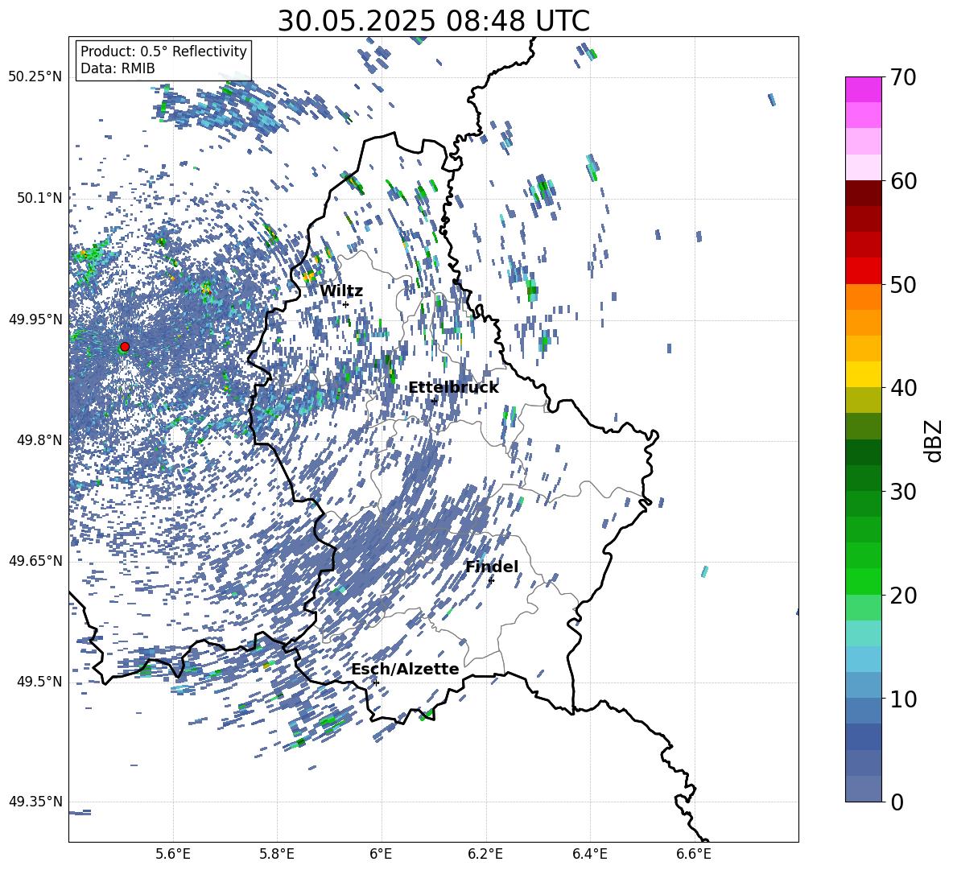Click the 49.65°N latitude label
This screenshot has width=953, height=870.
point(35,561)
